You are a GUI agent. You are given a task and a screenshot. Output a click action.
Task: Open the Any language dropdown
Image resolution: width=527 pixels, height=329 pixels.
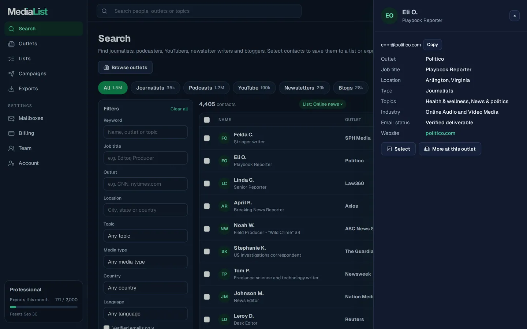click(146, 314)
